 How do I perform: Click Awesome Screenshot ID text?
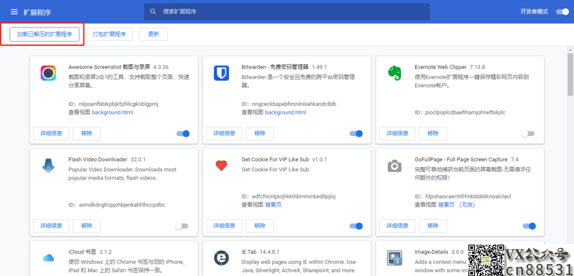tap(113, 104)
